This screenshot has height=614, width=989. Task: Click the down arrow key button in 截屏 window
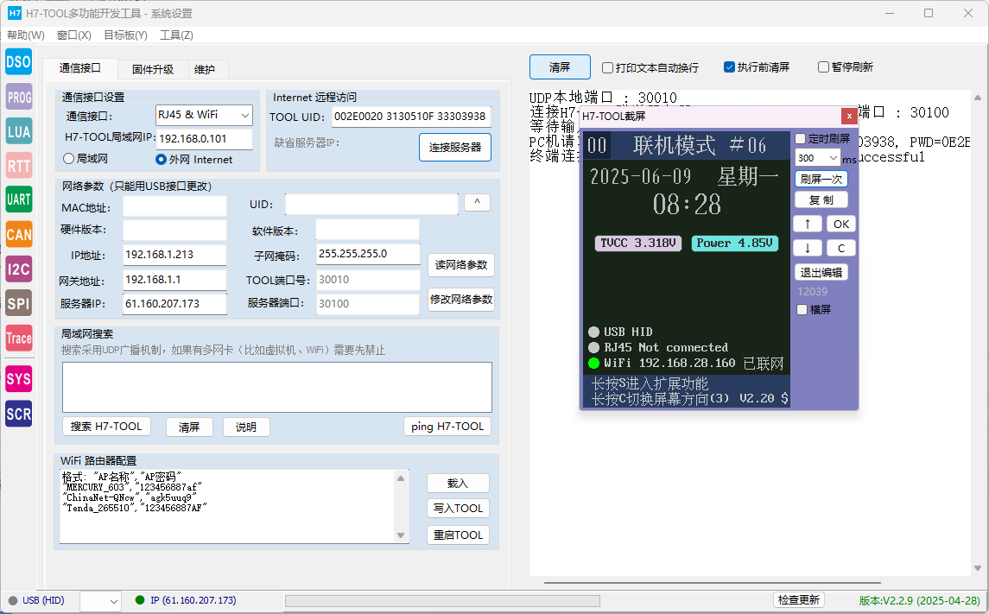808,248
